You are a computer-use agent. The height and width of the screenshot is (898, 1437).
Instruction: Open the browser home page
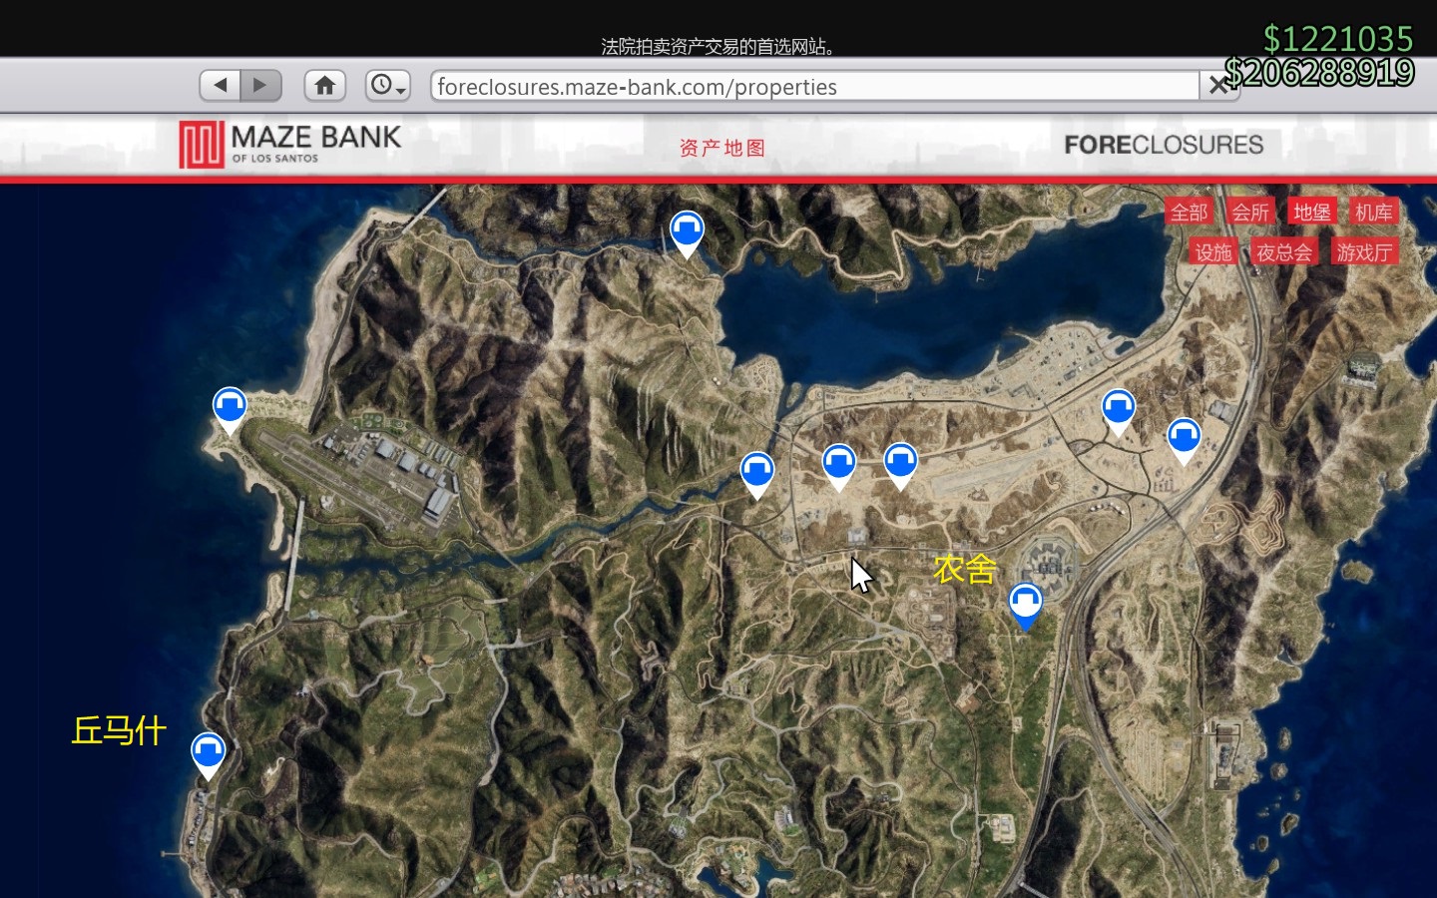(324, 86)
